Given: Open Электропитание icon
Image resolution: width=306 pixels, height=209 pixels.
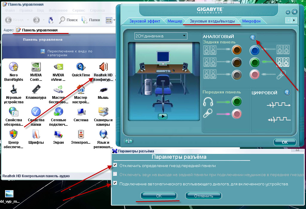Looking at the screenshot, I should [x=81, y=137].
